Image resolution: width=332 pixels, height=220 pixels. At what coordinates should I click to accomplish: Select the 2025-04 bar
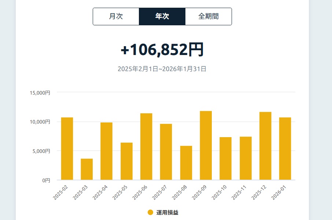coord(107,151)
